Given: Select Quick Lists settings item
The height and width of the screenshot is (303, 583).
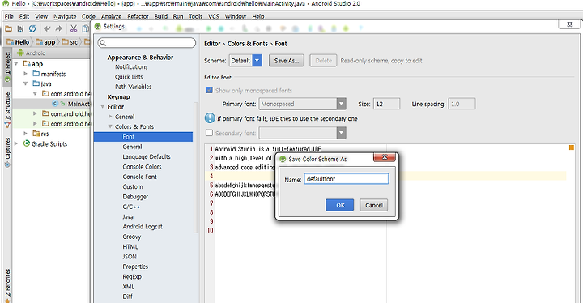Looking at the screenshot, I should pyautogui.click(x=129, y=77).
